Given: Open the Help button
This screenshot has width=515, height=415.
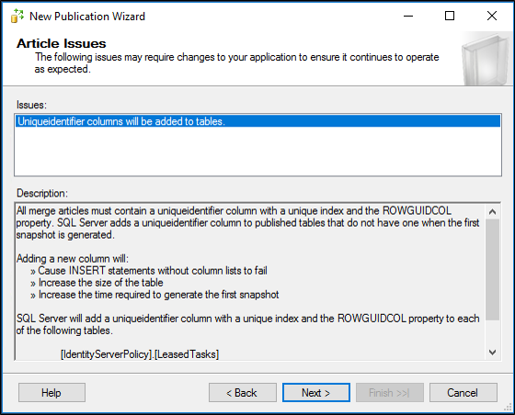Looking at the screenshot, I should click(51, 392).
